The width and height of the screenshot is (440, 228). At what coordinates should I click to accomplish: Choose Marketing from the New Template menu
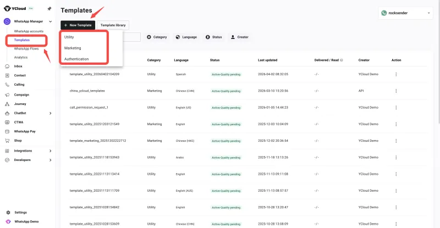[x=73, y=48]
